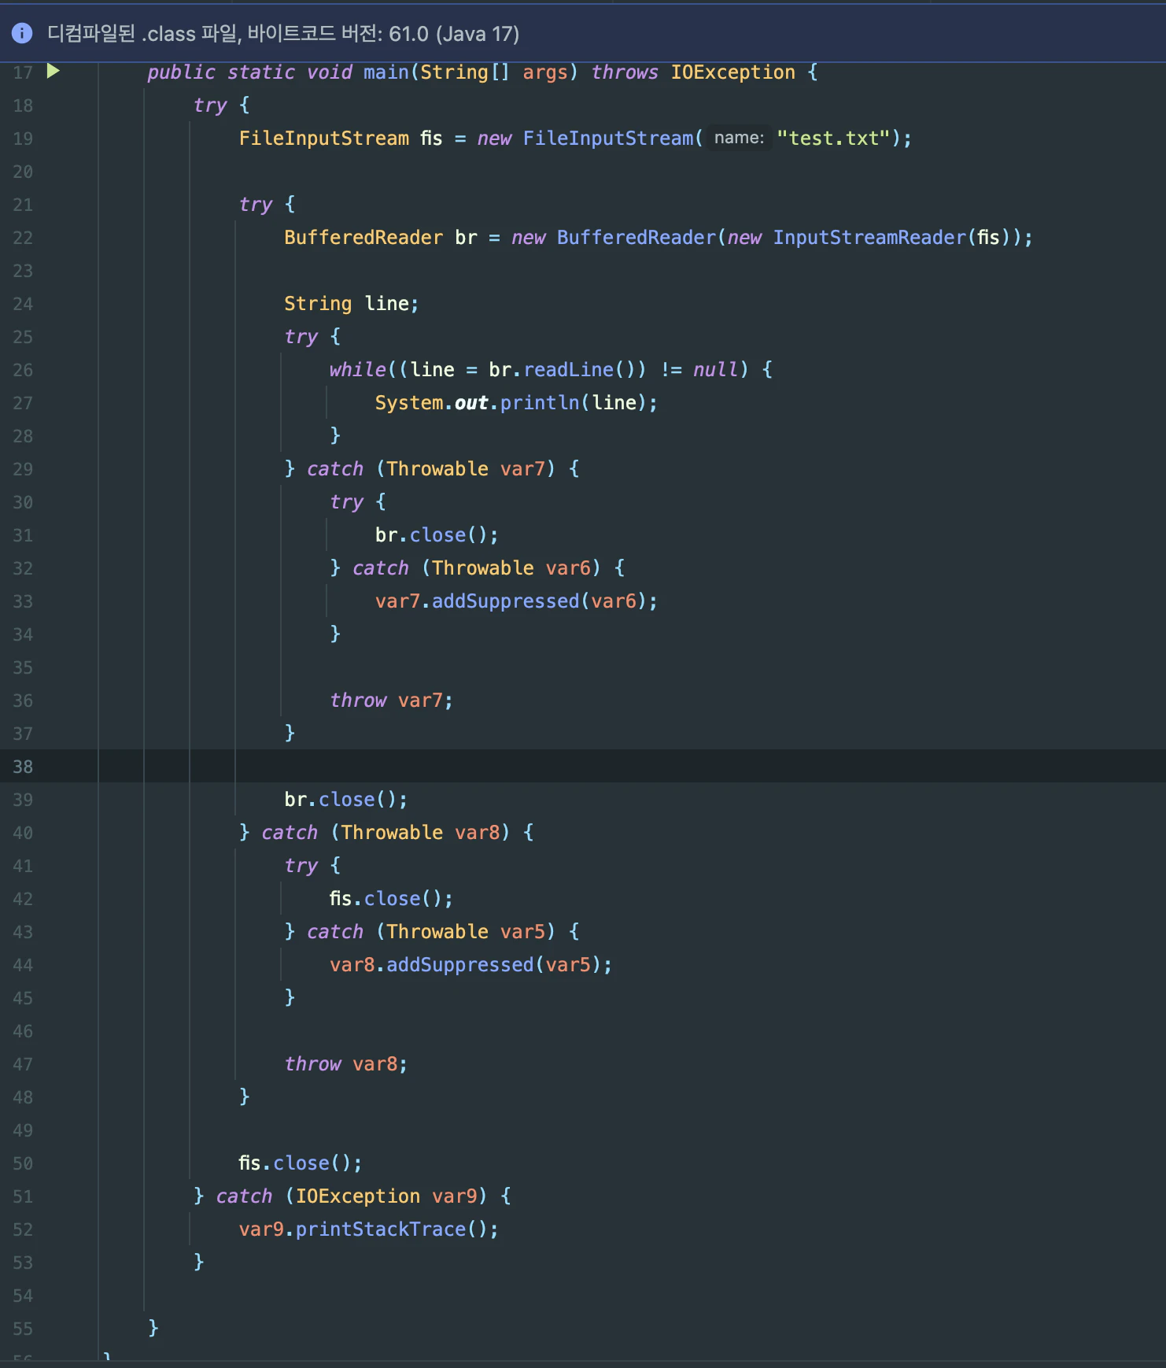The width and height of the screenshot is (1166, 1368).
Task: Click 'var8.addSuppressed(var5);' statement
Action: click(470, 965)
